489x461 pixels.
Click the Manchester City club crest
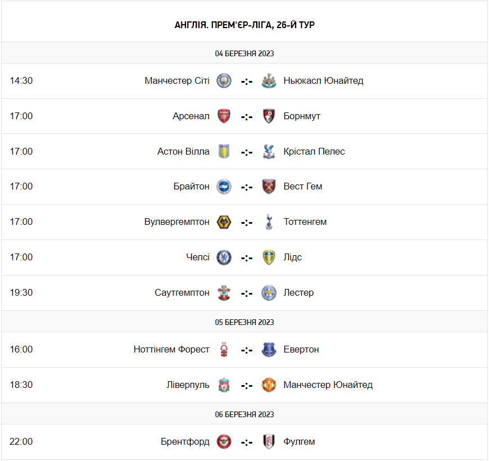point(224,80)
